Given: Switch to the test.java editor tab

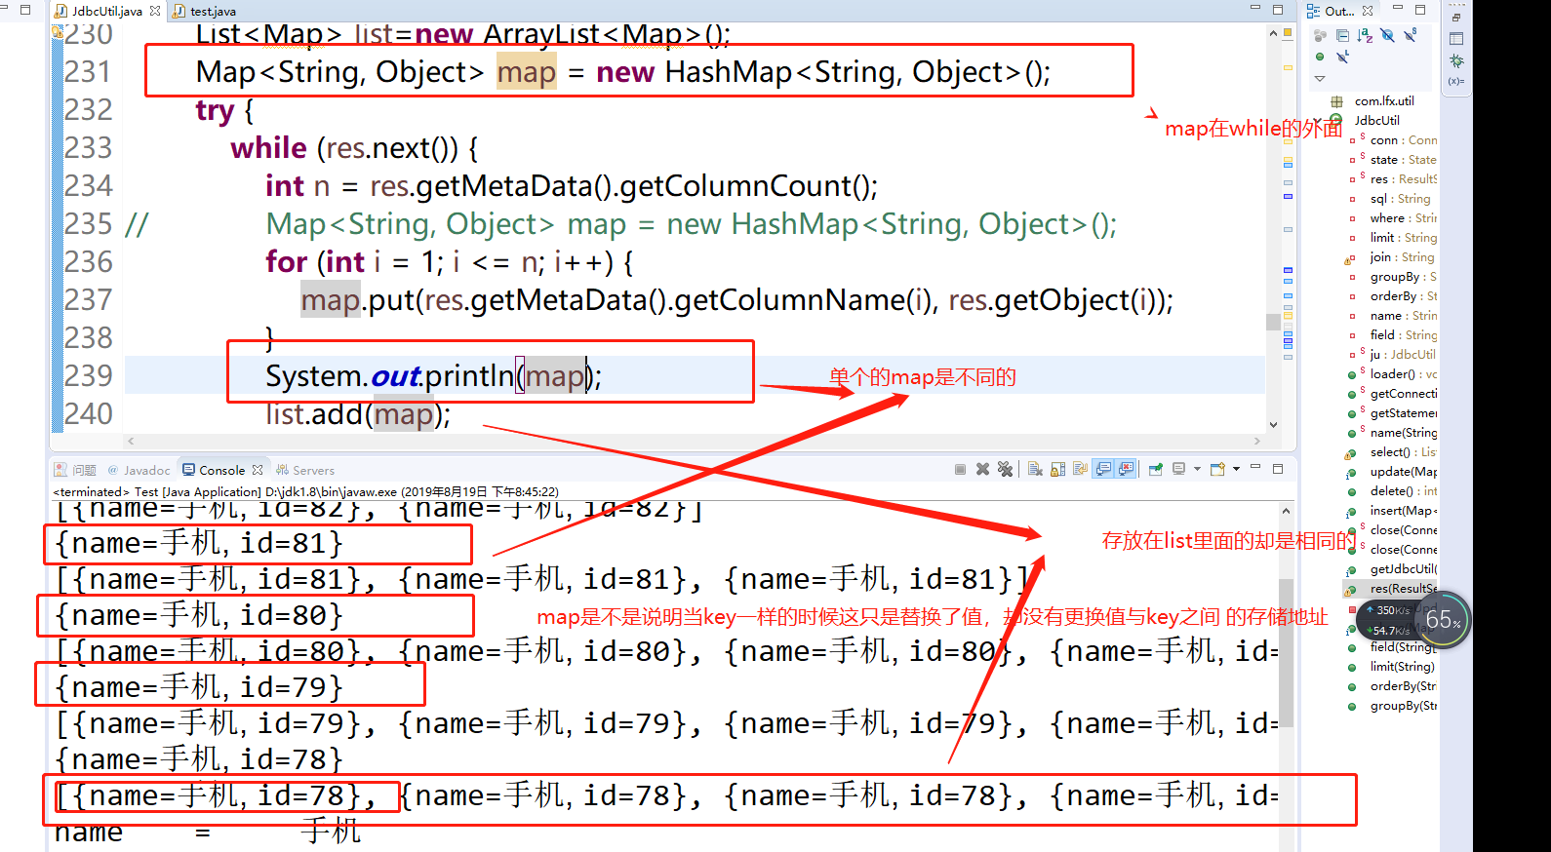Looking at the screenshot, I should (x=205, y=11).
